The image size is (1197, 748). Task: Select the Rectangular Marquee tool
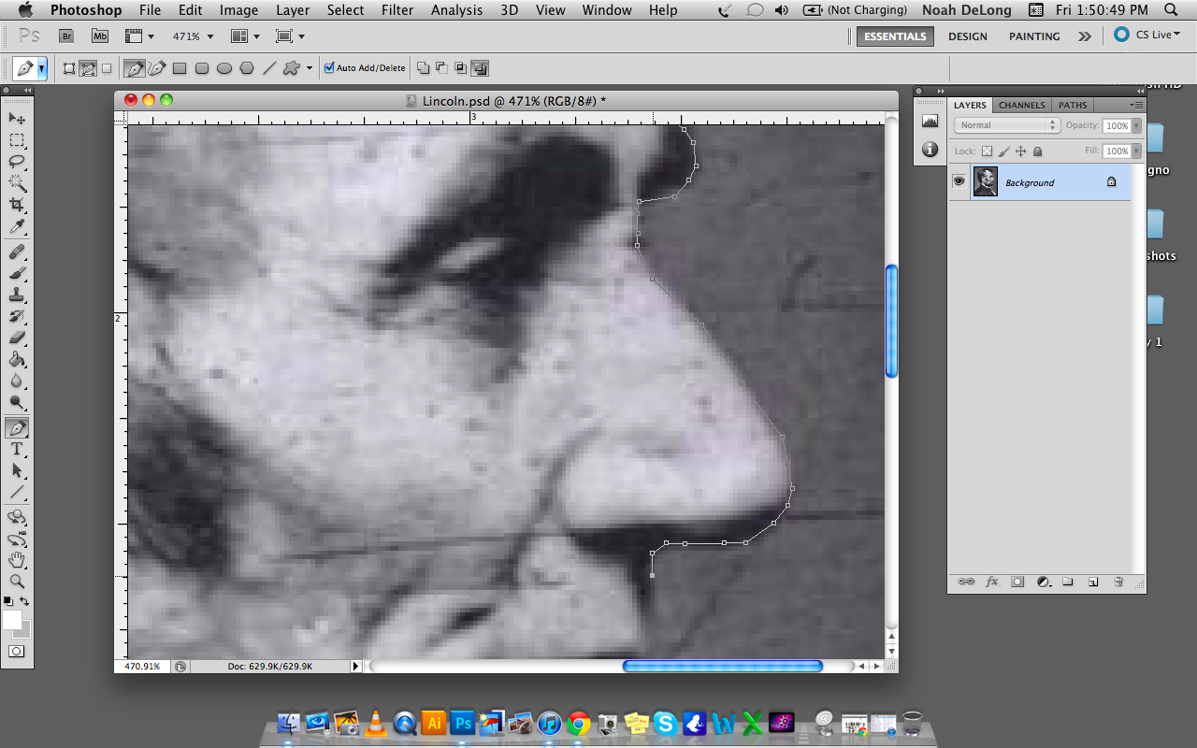[x=17, y=140]
